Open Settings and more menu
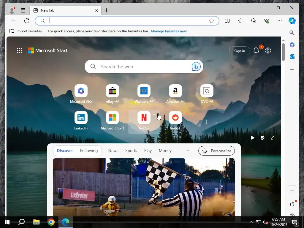 click(280, 21)
